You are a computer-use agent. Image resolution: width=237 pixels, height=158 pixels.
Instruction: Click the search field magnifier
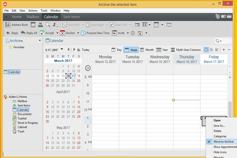pyautogui.click(x=217, y=41)
